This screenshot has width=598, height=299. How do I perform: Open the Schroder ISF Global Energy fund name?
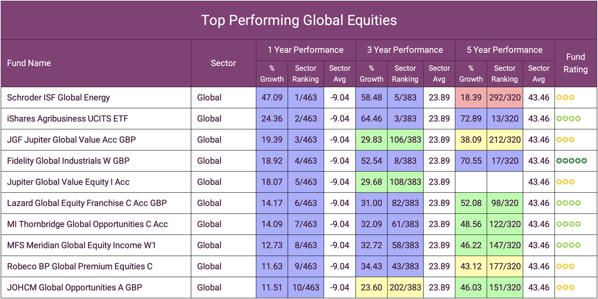coord(59,98)
